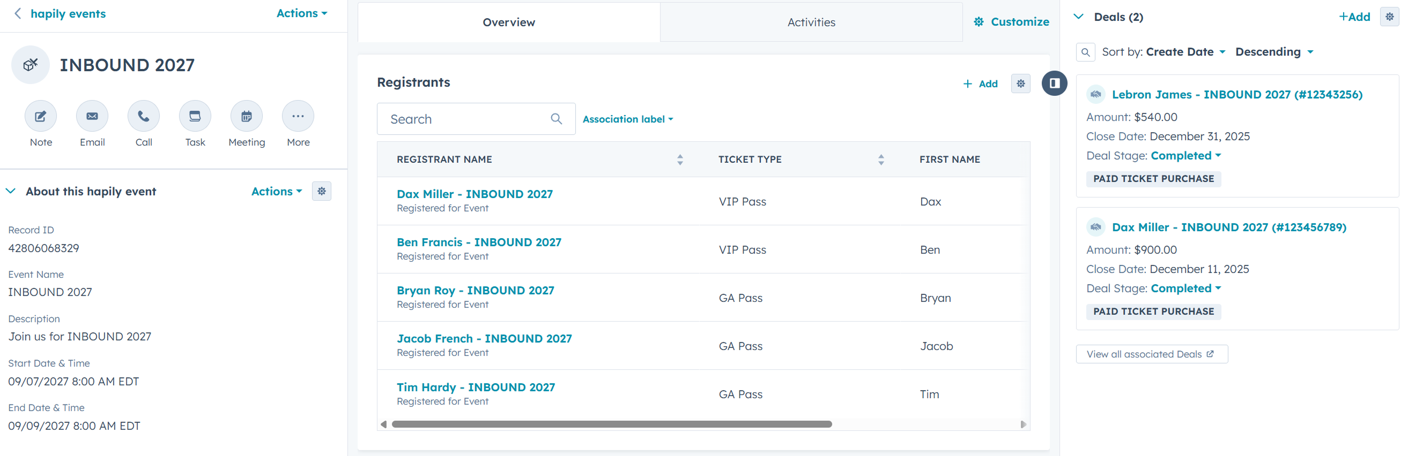The width and height of the screenshot is (1408, 456).
Task: Open Tim Hardy - INBOUND 2027 registrant
Action: (x=476, y=387)
